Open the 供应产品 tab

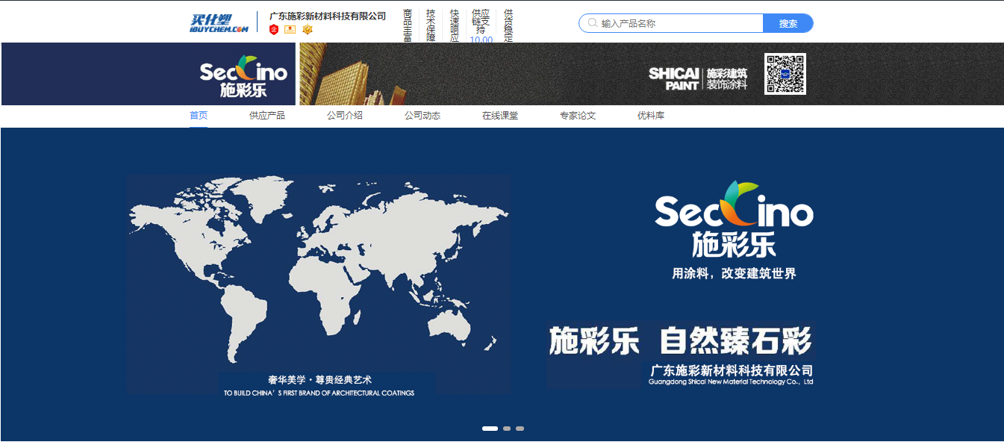pos(267,116)
